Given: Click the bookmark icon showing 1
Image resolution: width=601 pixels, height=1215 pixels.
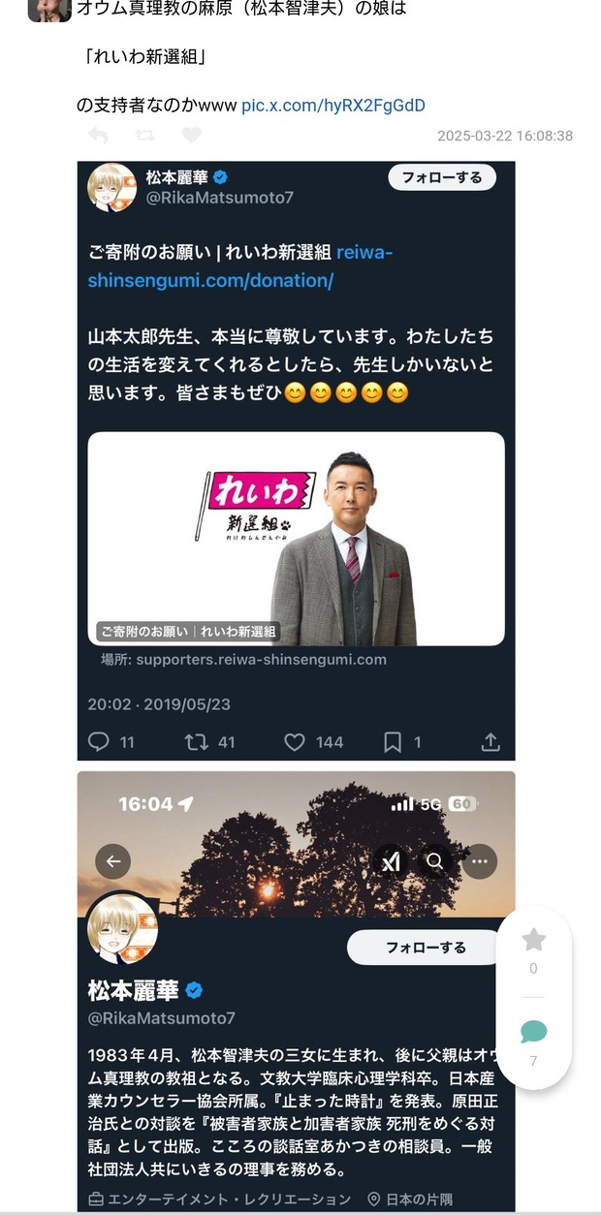Looking at the screenshot, I should (x=393, y=742).
